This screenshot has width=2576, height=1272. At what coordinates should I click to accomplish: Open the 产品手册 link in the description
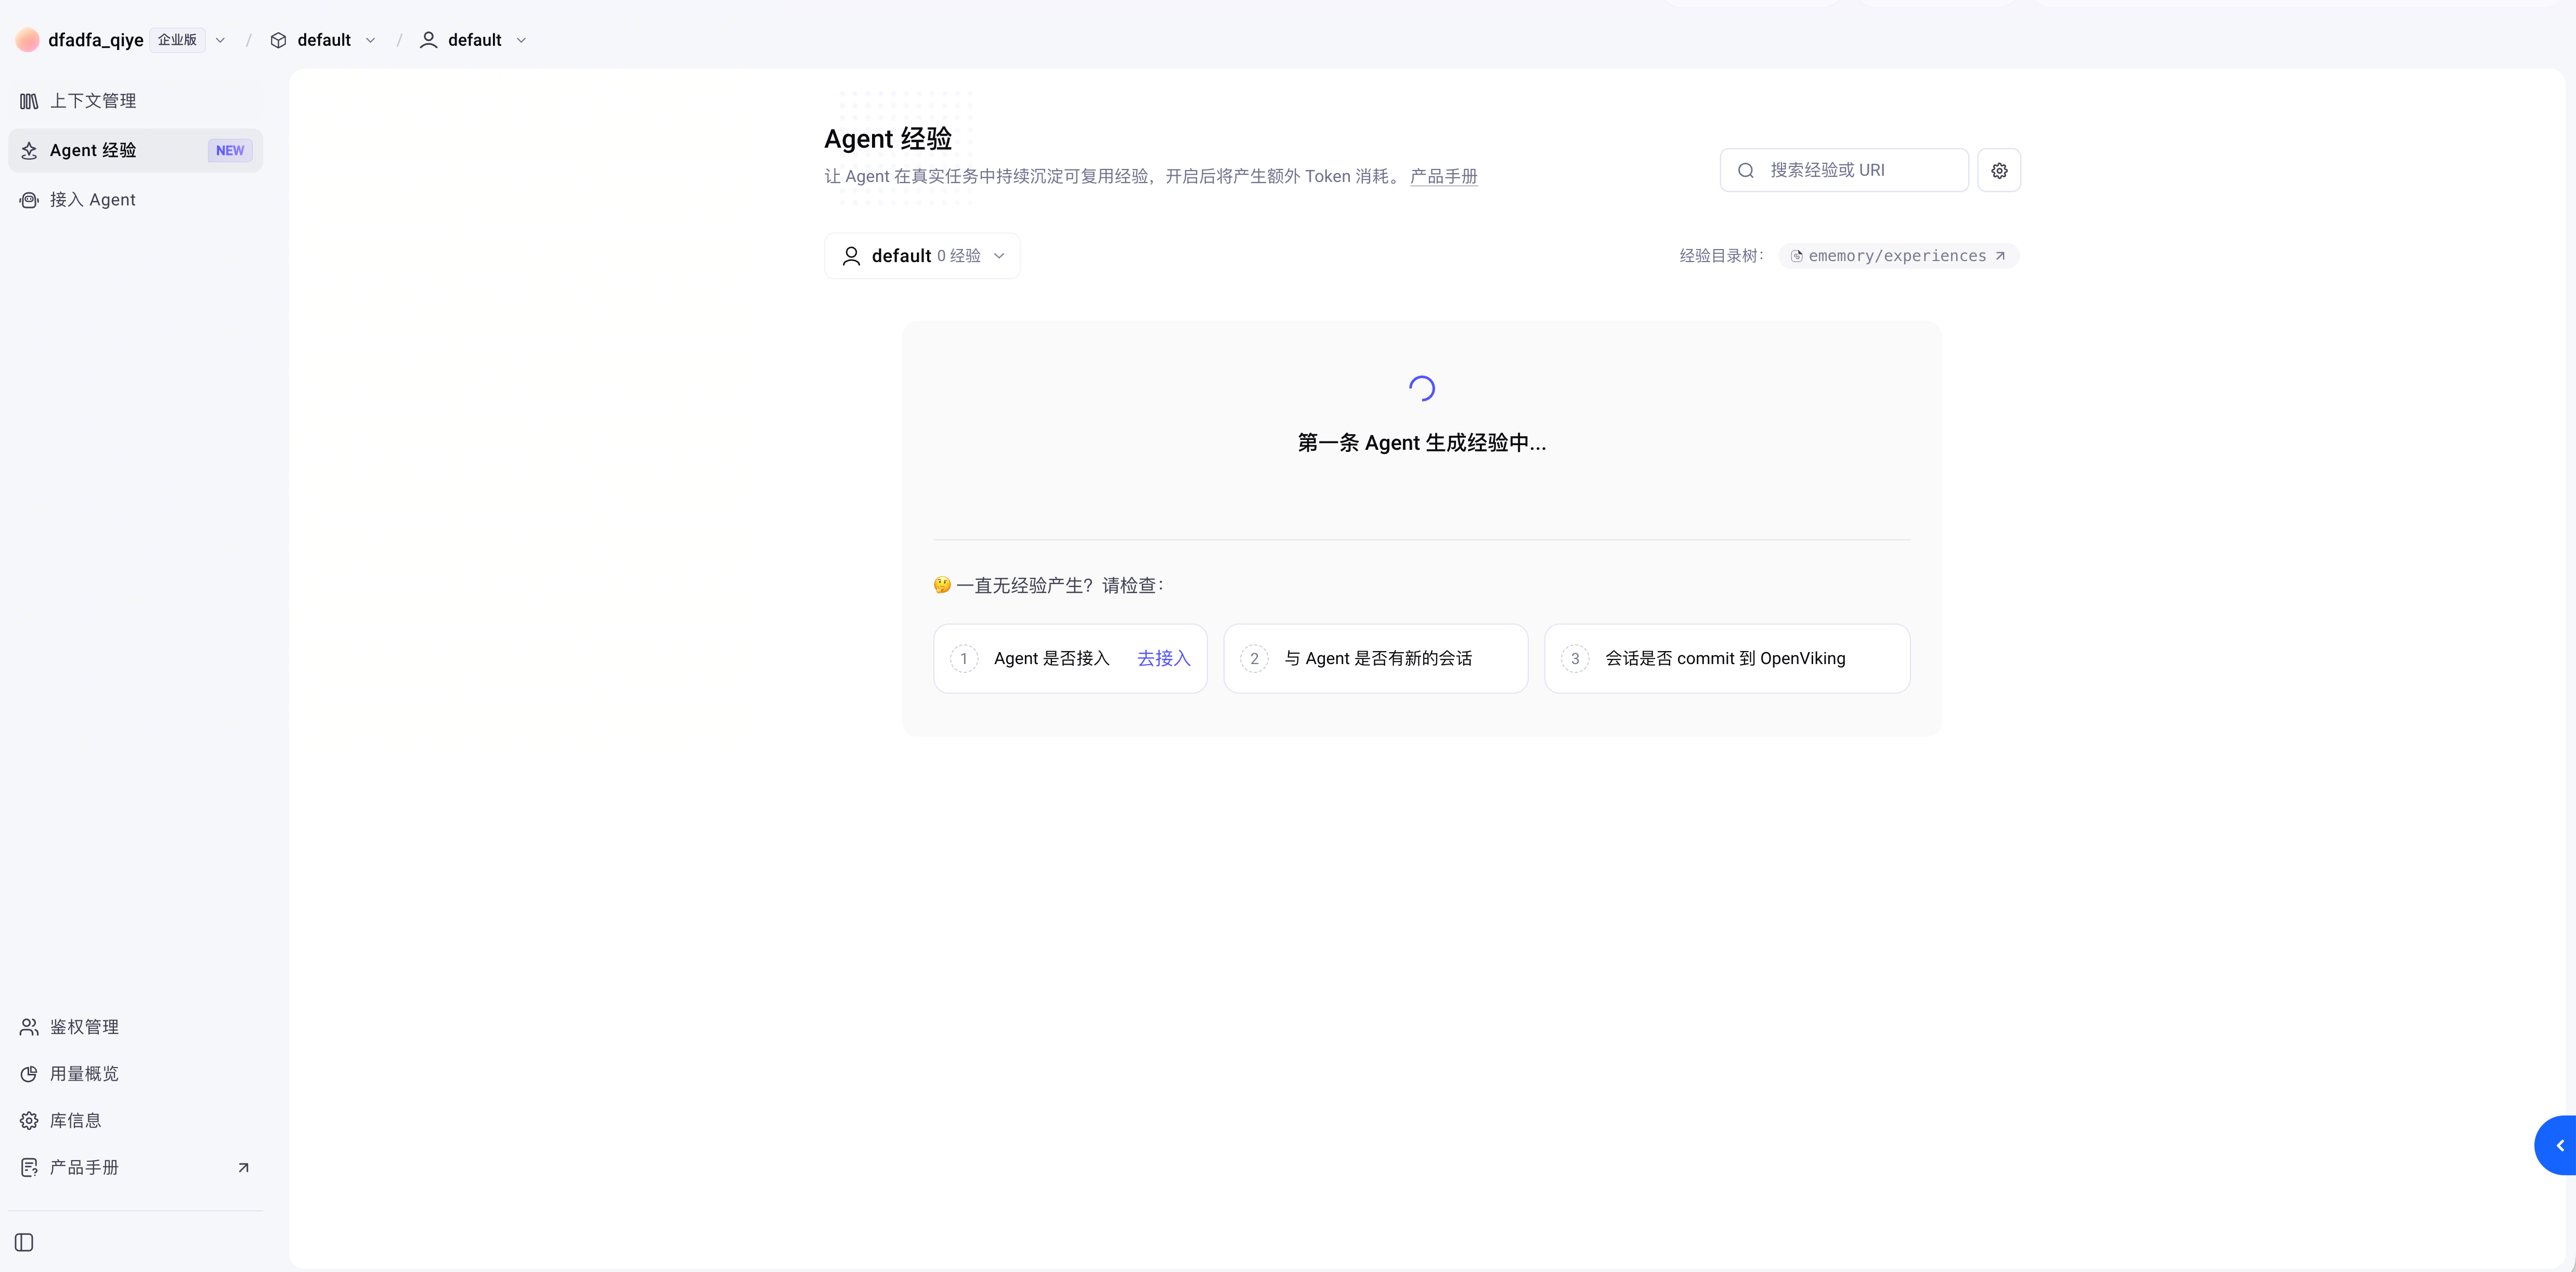1443,176
